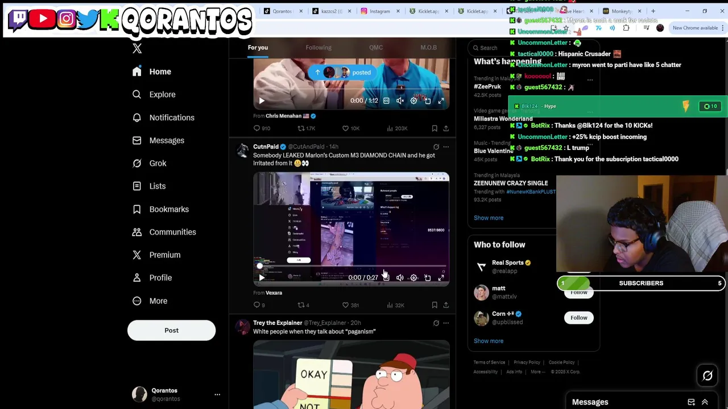728x409 pixels.
Task: Expand the Messages drawer
Action: 705,402
